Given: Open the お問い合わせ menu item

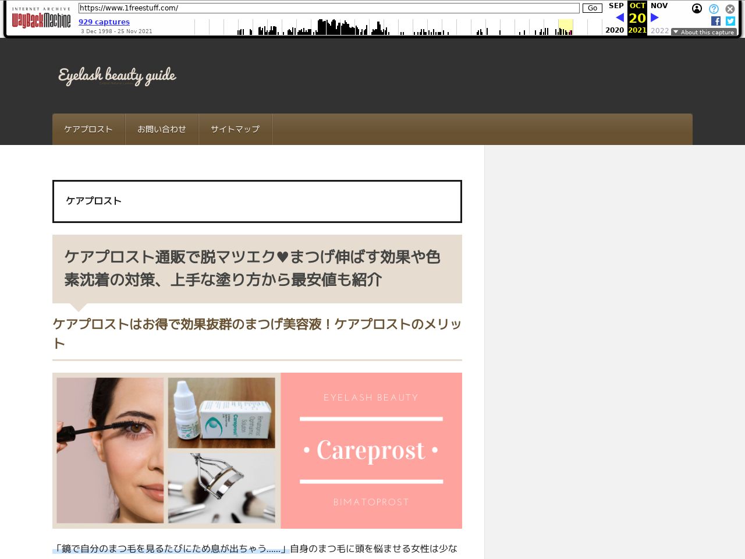Looking at the screenshot, I should pos(162,129).
